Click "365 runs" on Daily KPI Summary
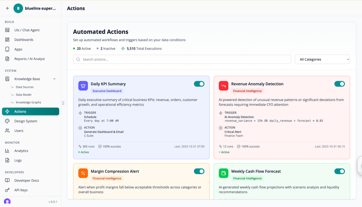Viewport: 362px width, 207px height. click(x=88, y=147)
